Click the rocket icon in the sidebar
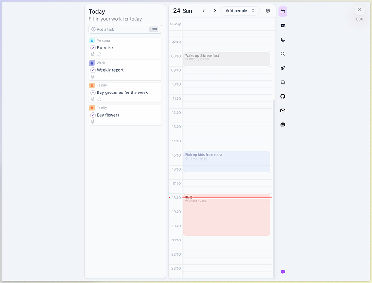Image resolution: width=372 pixels, height=283 pixels. tap(283, 68)
